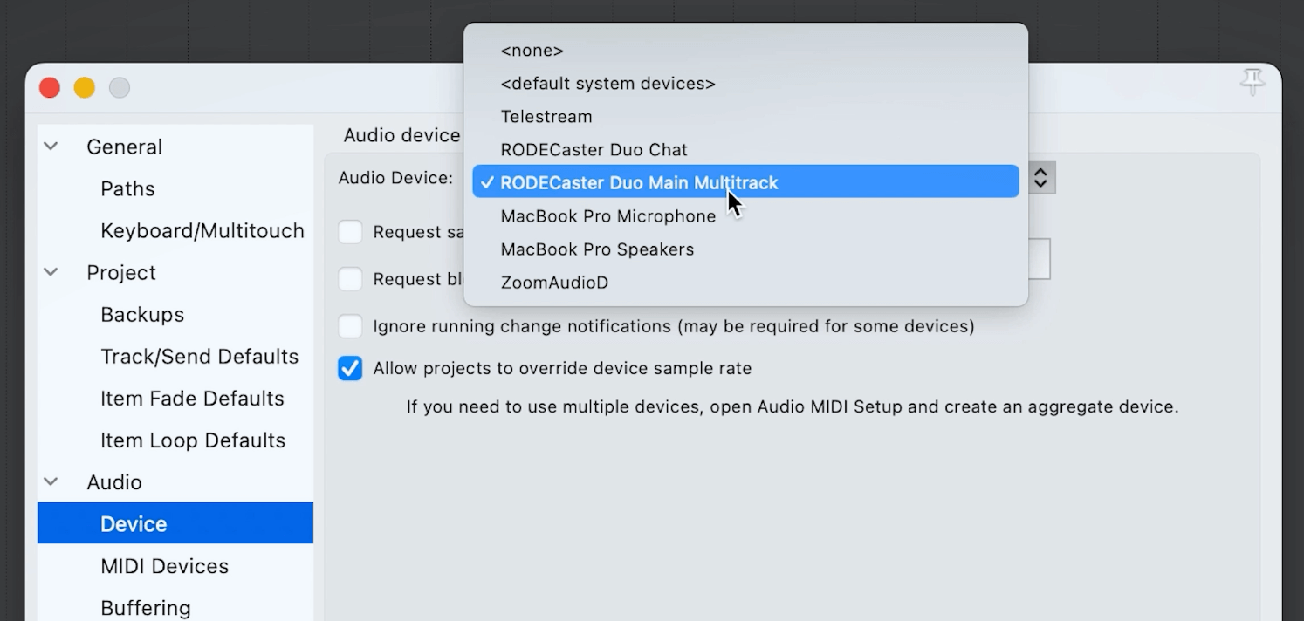Screen dimensions: 1304x621
Task: Check Ignore running change notifications
Action: [350, 326]
